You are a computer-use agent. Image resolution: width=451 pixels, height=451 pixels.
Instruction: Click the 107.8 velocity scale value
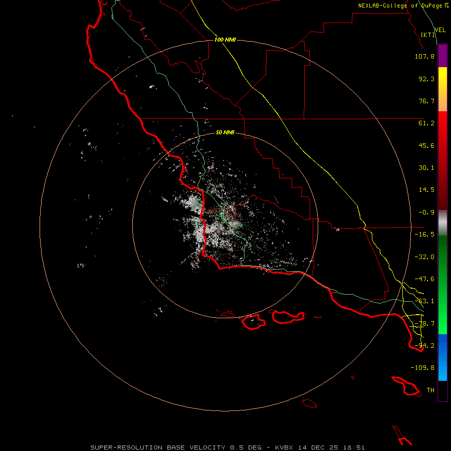[424, 56]
